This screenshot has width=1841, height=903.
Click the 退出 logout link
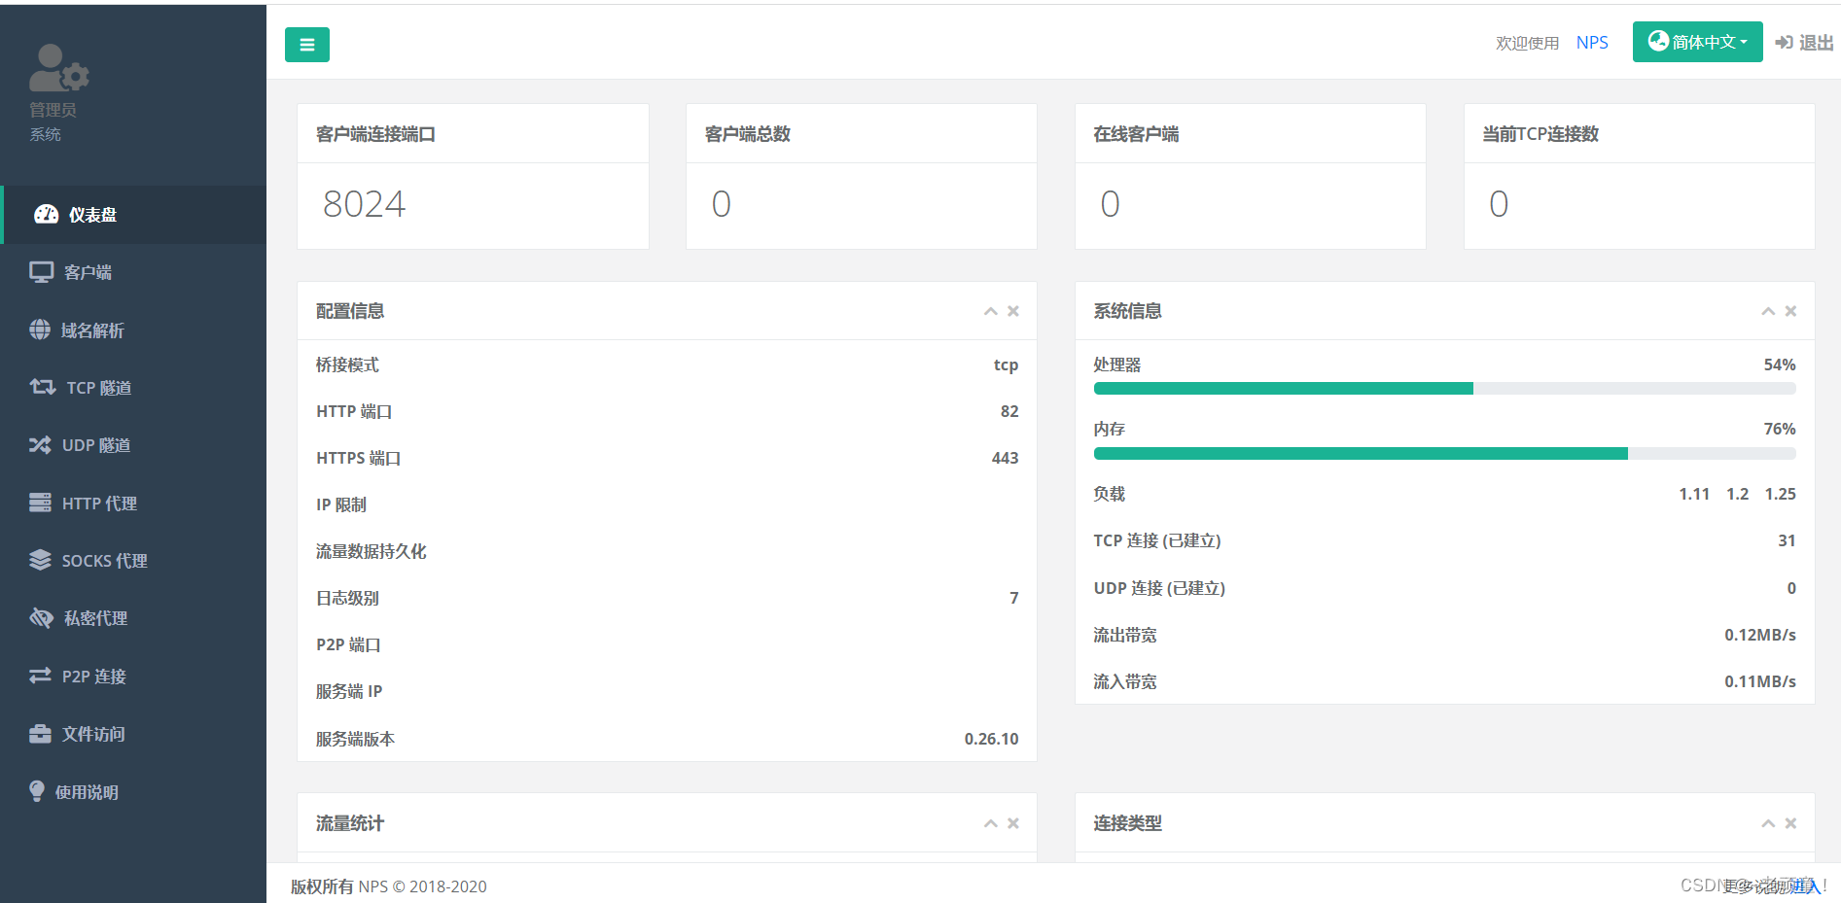pos(1816,43)
